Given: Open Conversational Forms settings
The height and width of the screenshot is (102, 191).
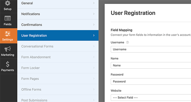Looking at the screenshot, I should tap(58, 46).
